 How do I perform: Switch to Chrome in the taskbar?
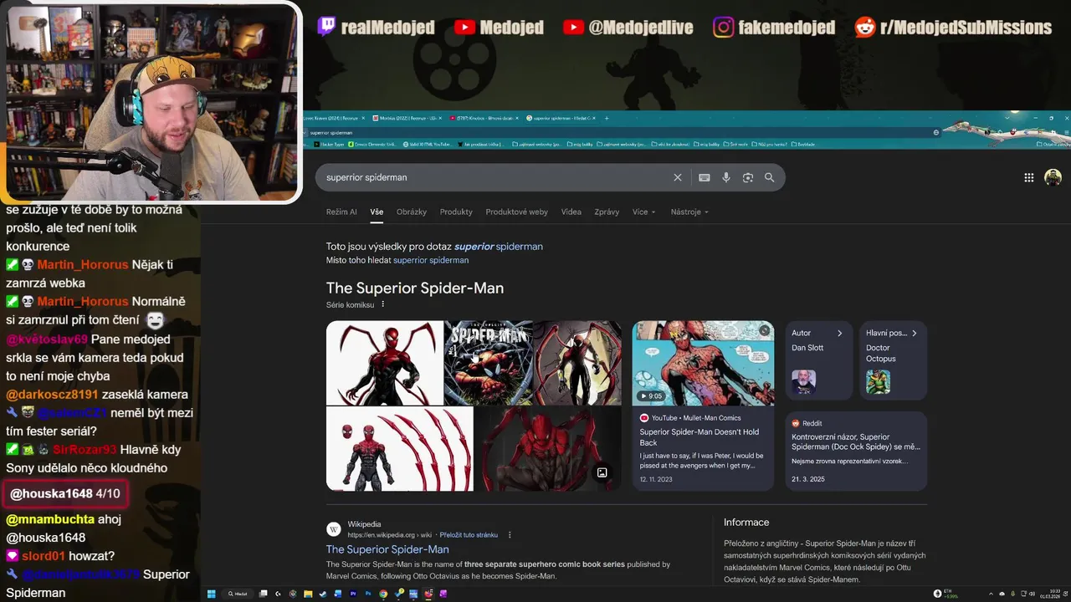click(383, 594)
